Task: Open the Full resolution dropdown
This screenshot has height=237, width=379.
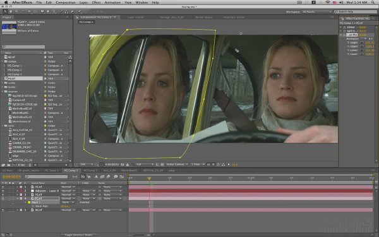Action: [x=145, y=164]
